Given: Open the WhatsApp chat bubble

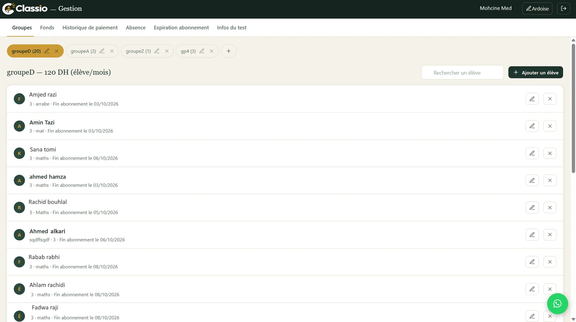Looking at the screenshot, I should (557, 304).
